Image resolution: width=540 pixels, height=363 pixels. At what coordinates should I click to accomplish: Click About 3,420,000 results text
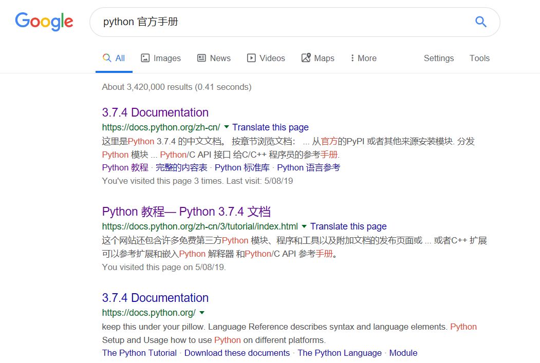177,87
